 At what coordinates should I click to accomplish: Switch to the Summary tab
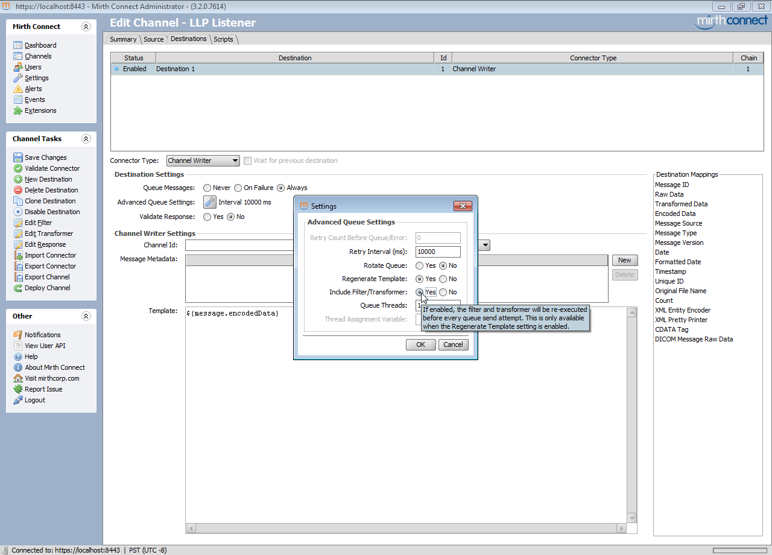(123, 39)
